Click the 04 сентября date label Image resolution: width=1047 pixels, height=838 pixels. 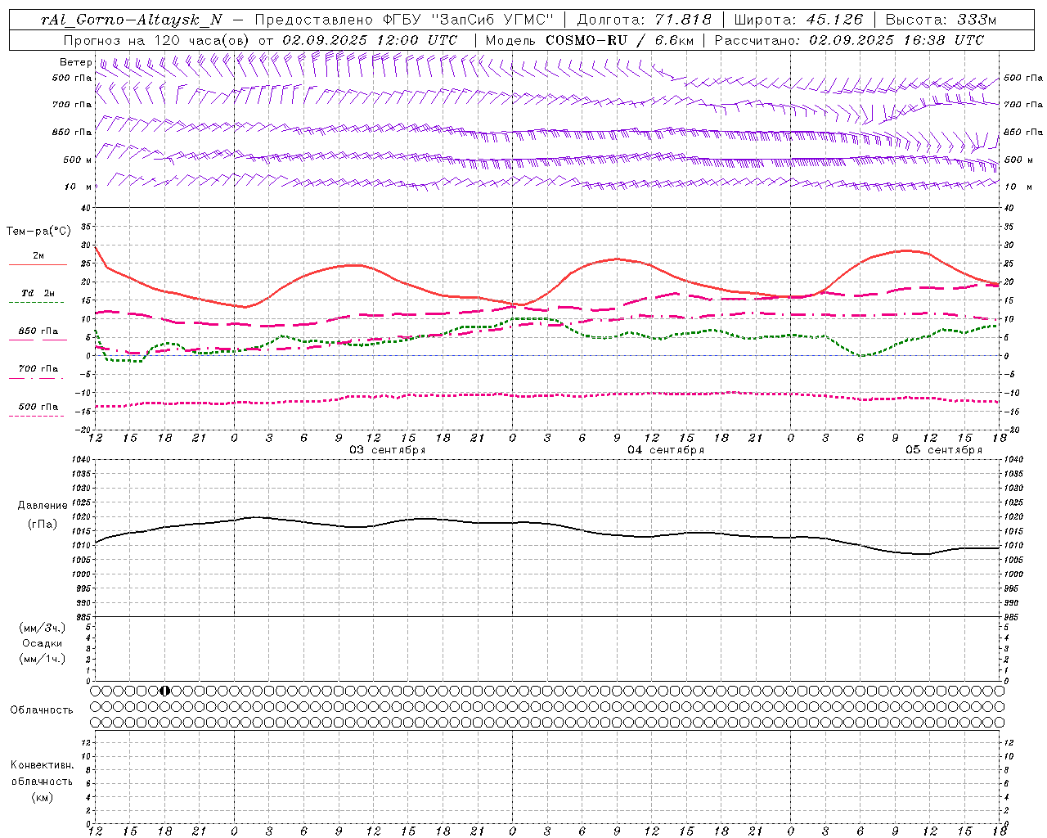(x=666, y=450)
